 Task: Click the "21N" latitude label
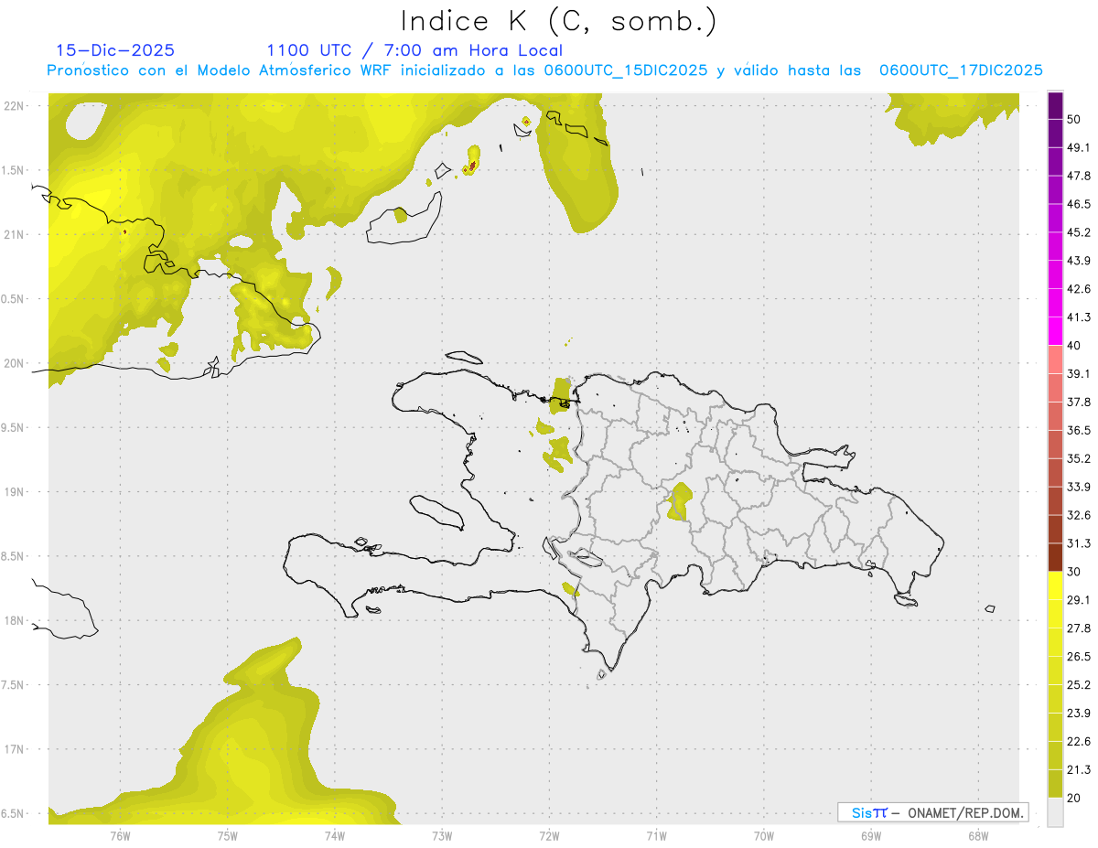(15, 234)
